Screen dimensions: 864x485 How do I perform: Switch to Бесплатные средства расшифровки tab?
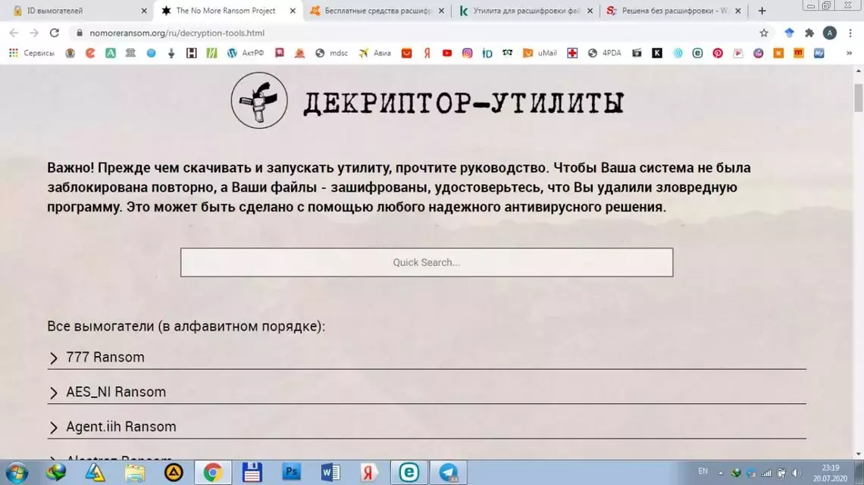(x=377, y=11)
